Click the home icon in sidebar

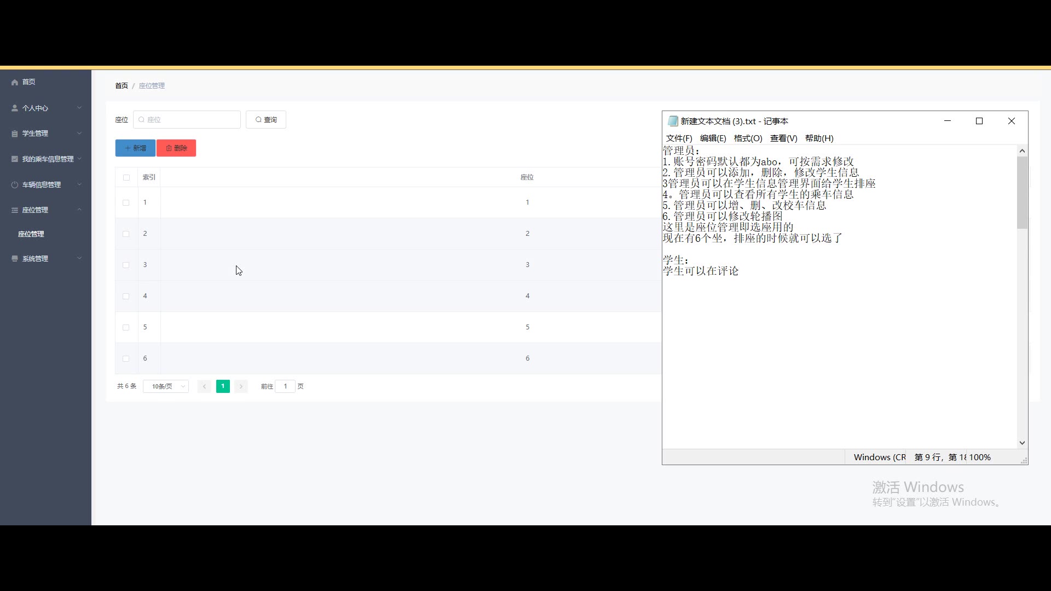[x=15, y=82]
